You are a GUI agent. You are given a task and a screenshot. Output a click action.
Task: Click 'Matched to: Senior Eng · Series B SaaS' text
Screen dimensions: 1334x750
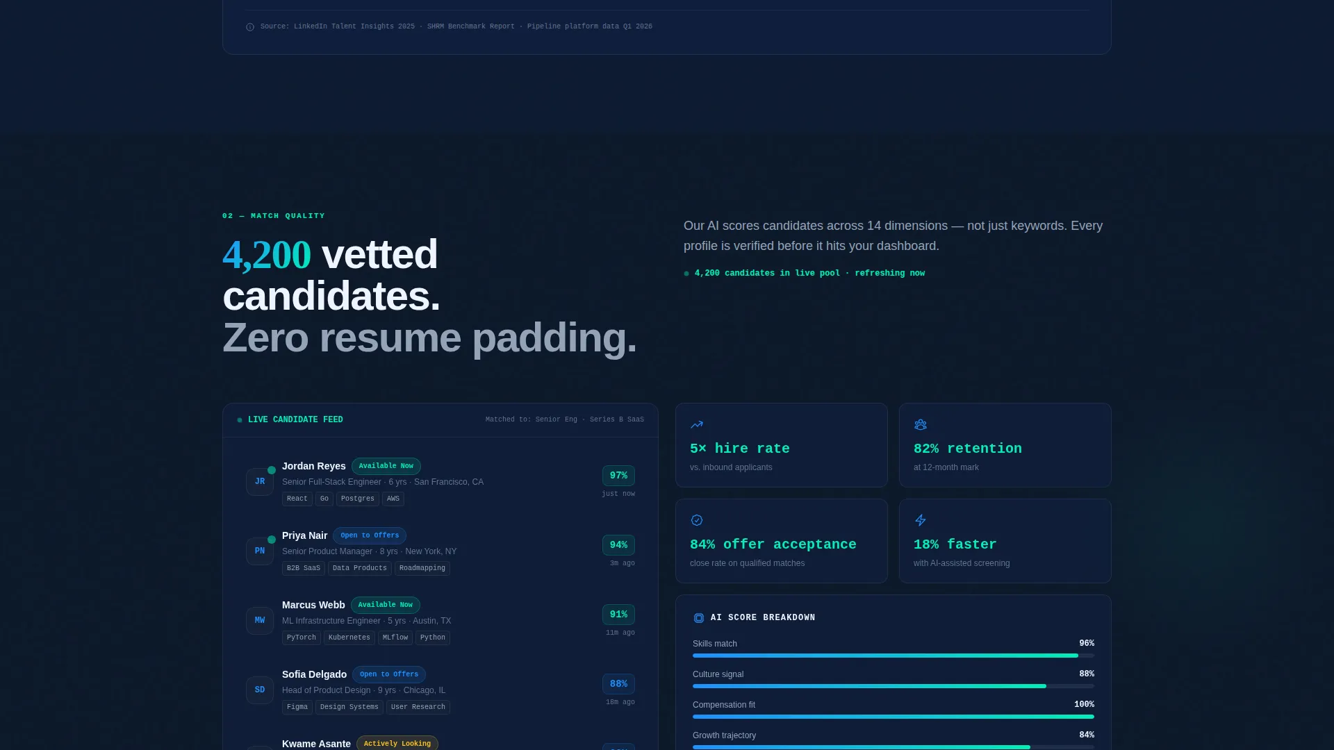tap(565, 420)
